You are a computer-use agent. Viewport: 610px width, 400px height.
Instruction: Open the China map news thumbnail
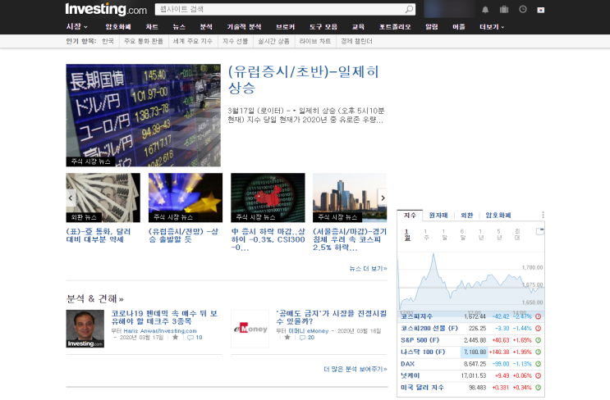coord(268,198)
